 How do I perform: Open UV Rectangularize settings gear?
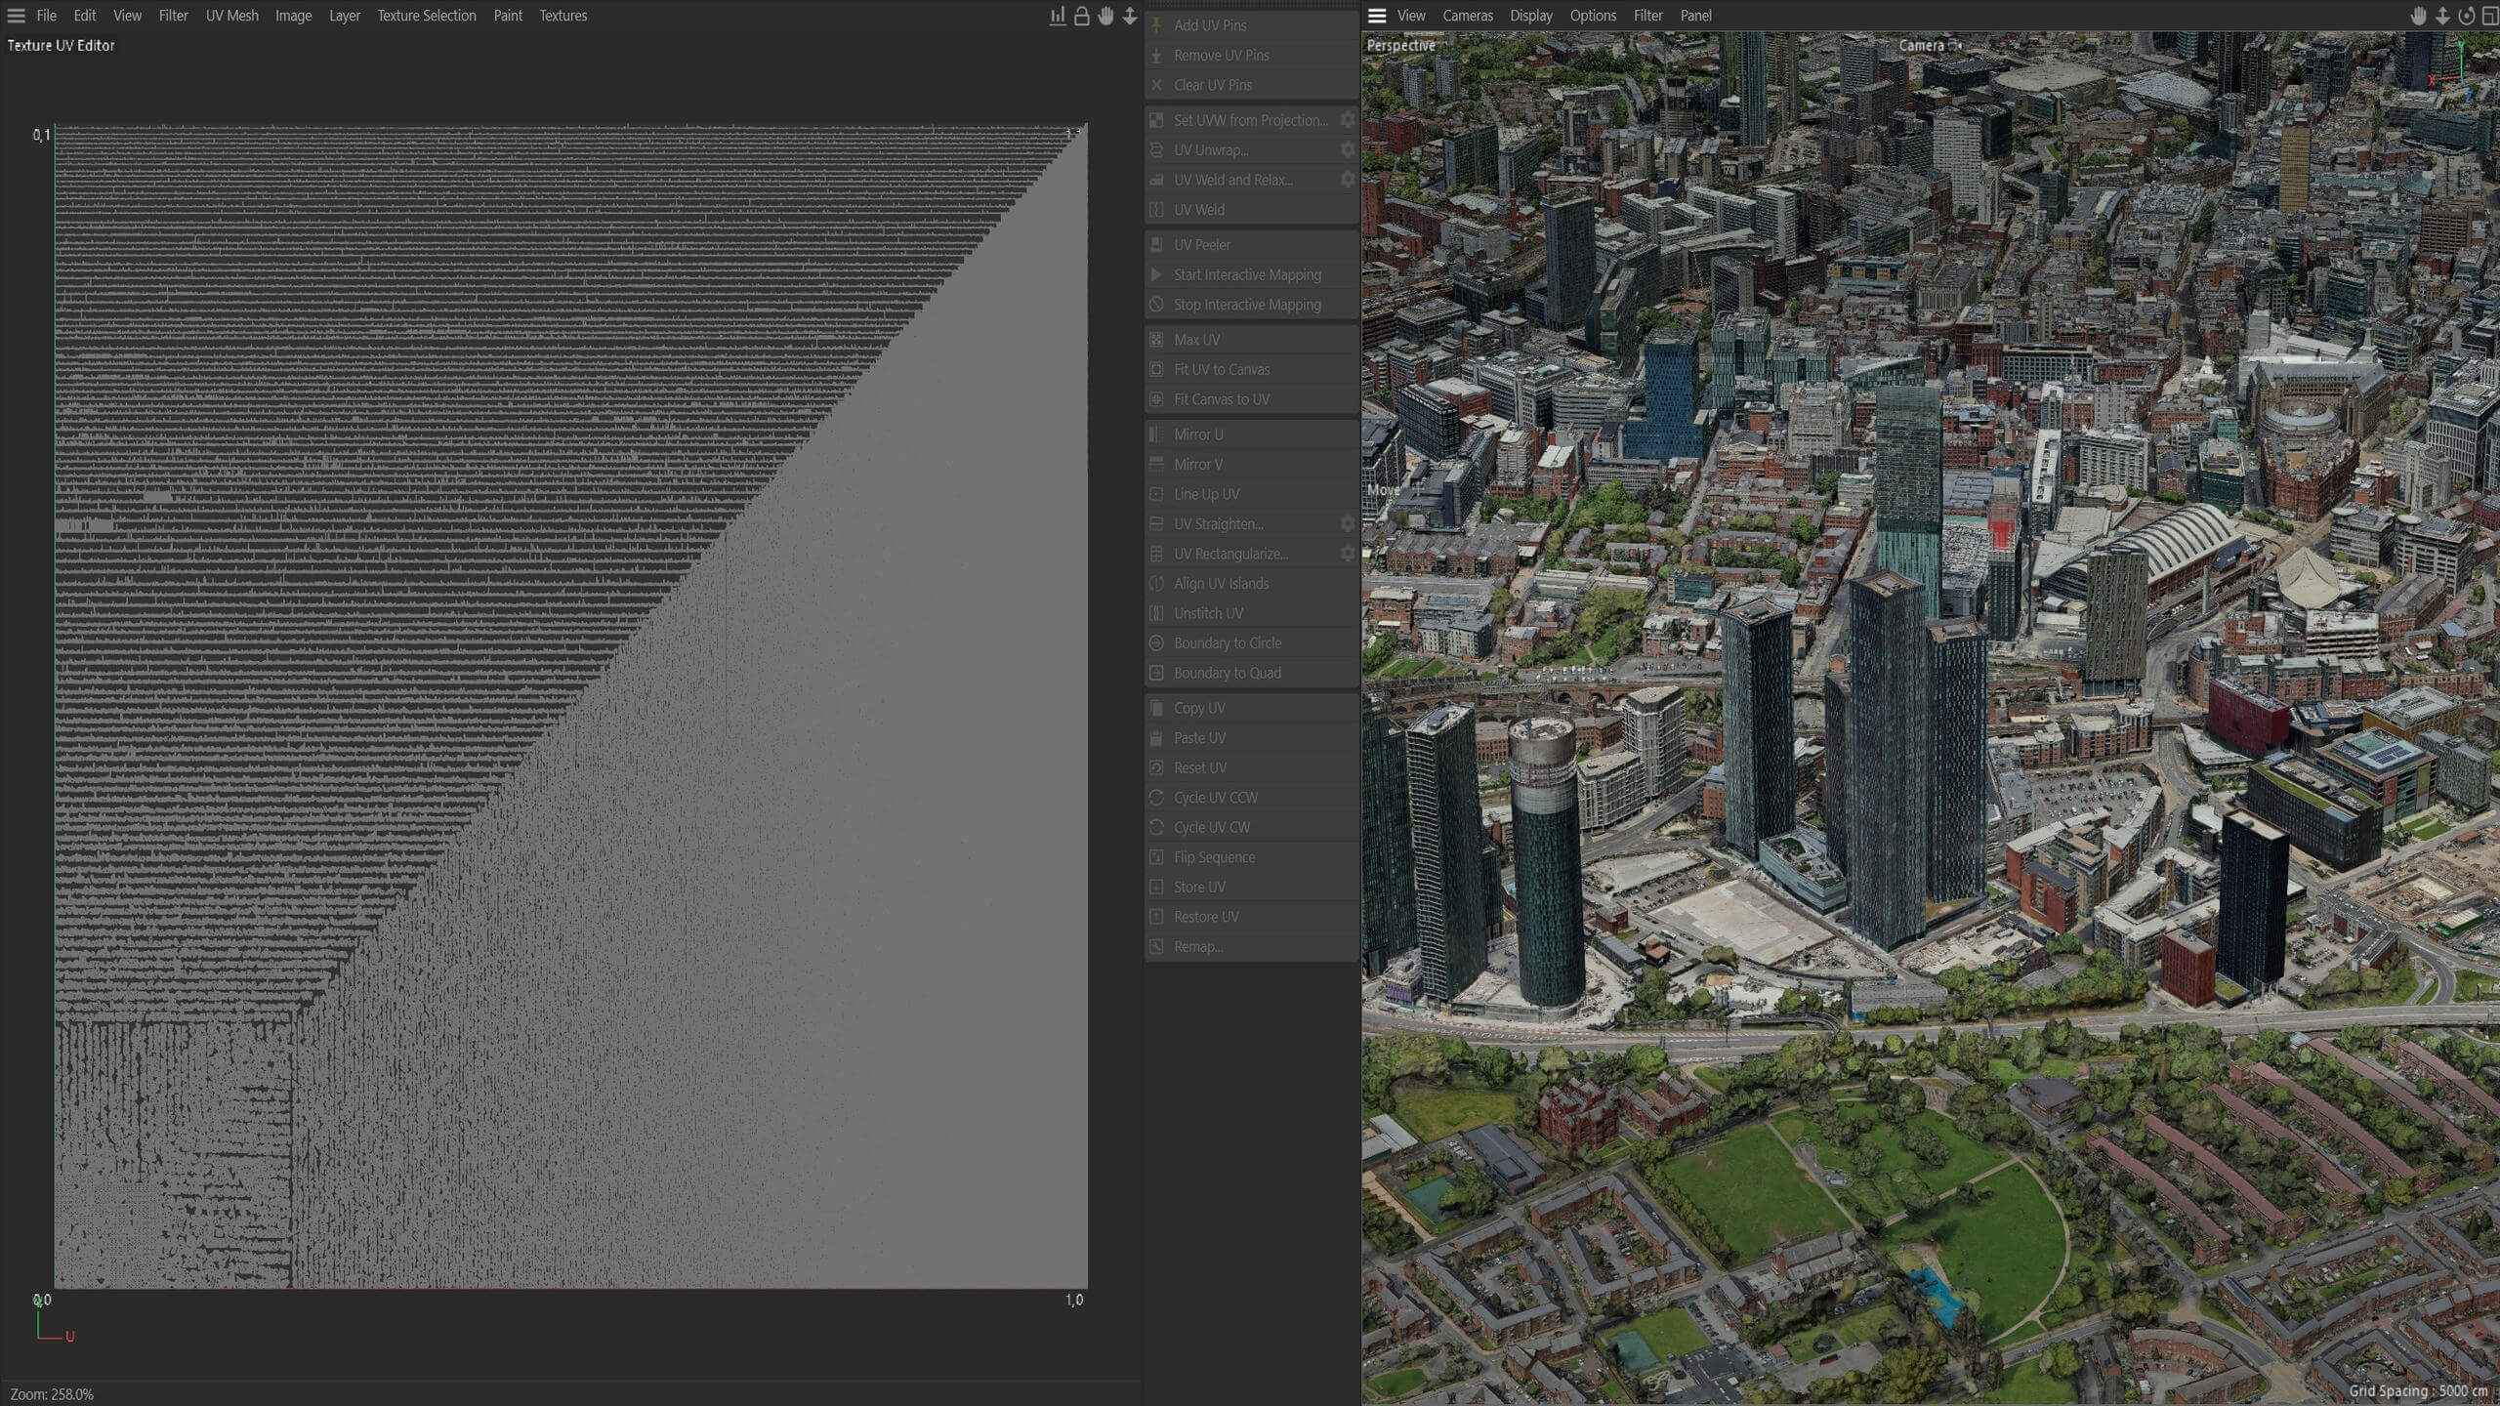(x=1348, y=554)
